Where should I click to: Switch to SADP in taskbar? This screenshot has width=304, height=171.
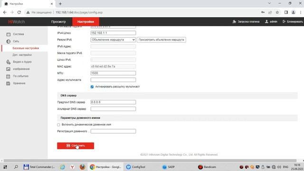click(169, 167)
